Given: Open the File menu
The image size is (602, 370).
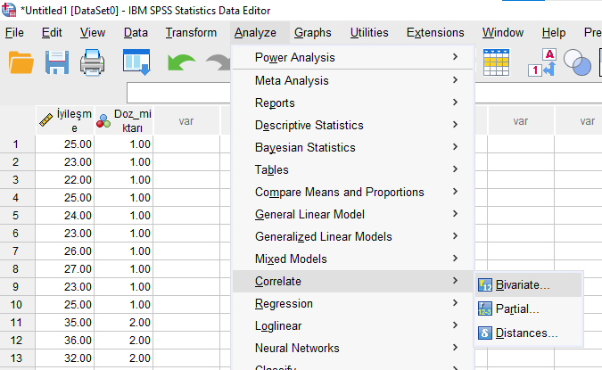Looking at the screenshot, I should 14,33.
